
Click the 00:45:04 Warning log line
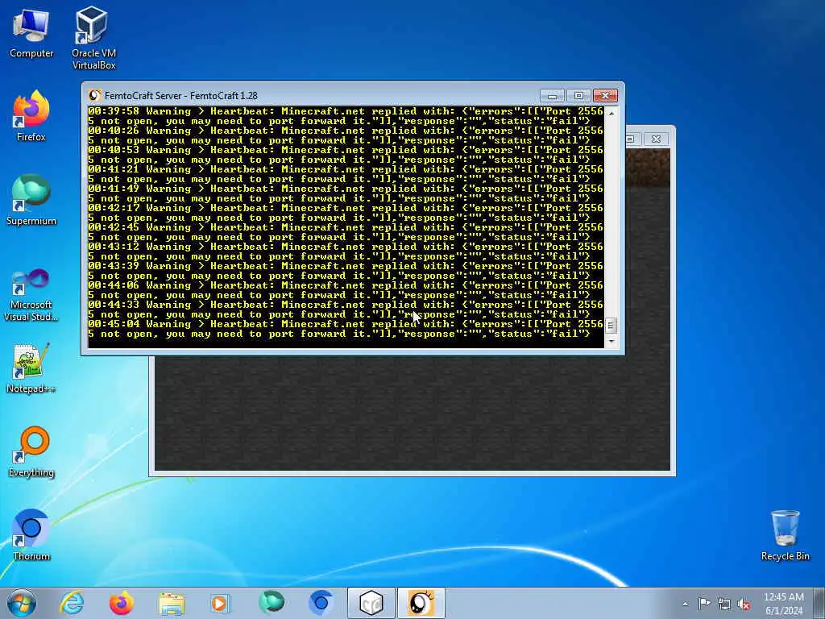pyautogui.click(x=346, y=329)
